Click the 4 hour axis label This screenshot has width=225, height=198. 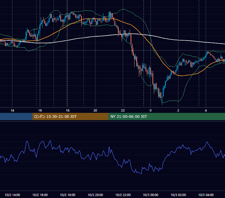tap(206, 111)
